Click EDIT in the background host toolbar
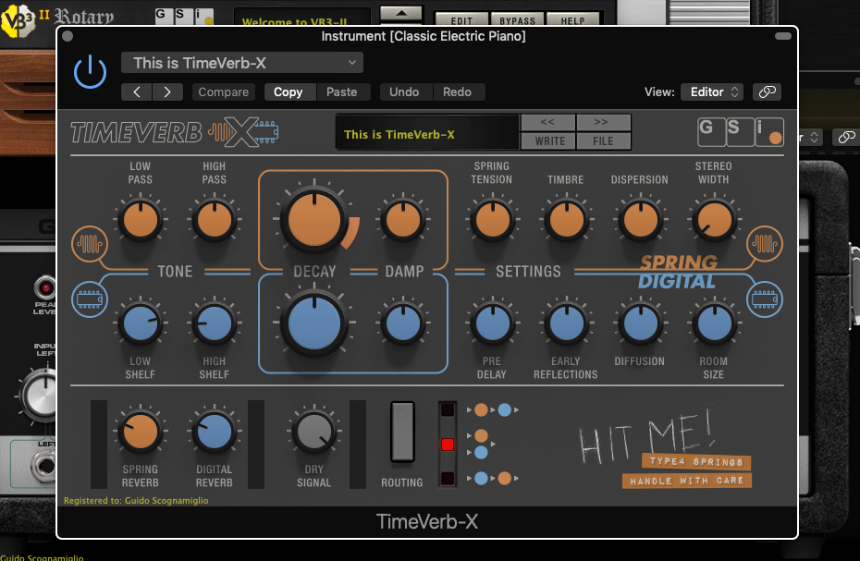 [x=461, y=18]
